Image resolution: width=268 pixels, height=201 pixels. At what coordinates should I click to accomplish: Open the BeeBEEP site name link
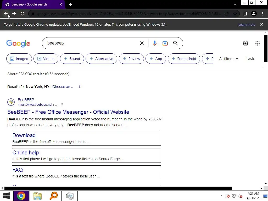26,100
